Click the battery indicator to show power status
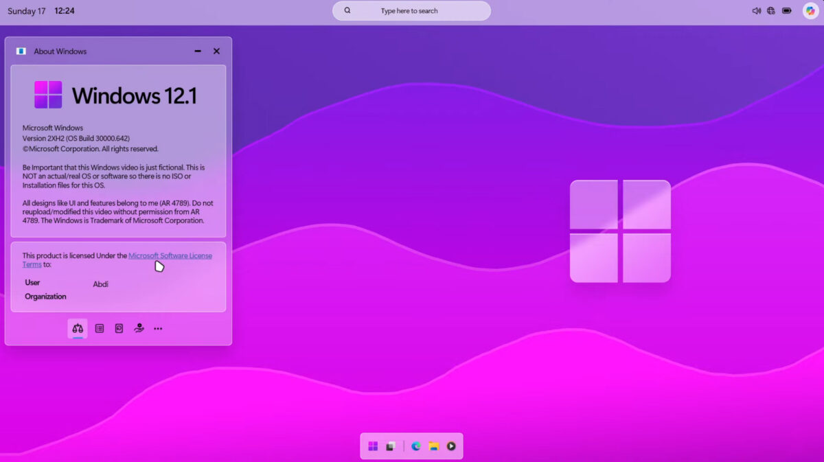This screenshot has height=462, width=824. pyautogui.click(x=786, y=10)
